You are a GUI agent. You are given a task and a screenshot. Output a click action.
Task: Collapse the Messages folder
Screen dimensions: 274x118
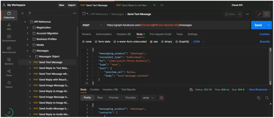click(28, 51)
